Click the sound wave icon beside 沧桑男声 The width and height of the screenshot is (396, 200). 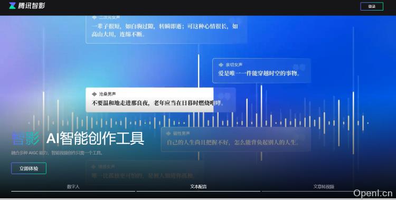[94, 94]
